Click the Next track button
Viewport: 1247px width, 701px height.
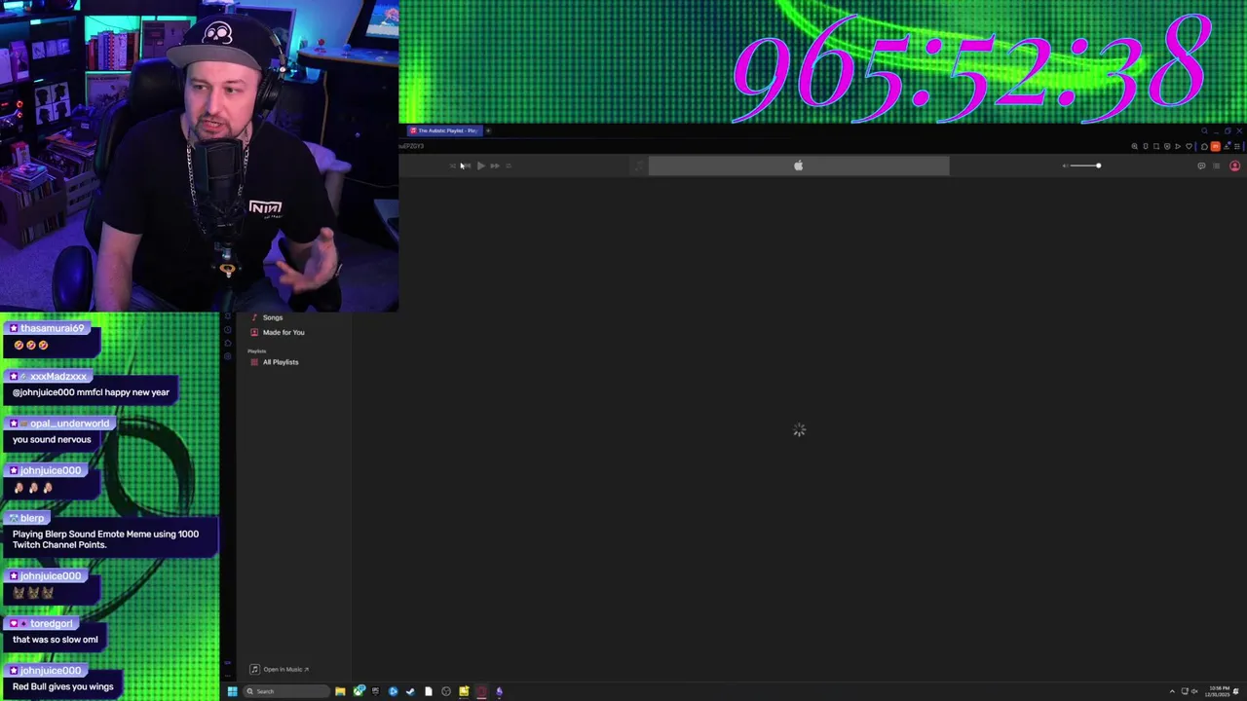click(495, 166)
